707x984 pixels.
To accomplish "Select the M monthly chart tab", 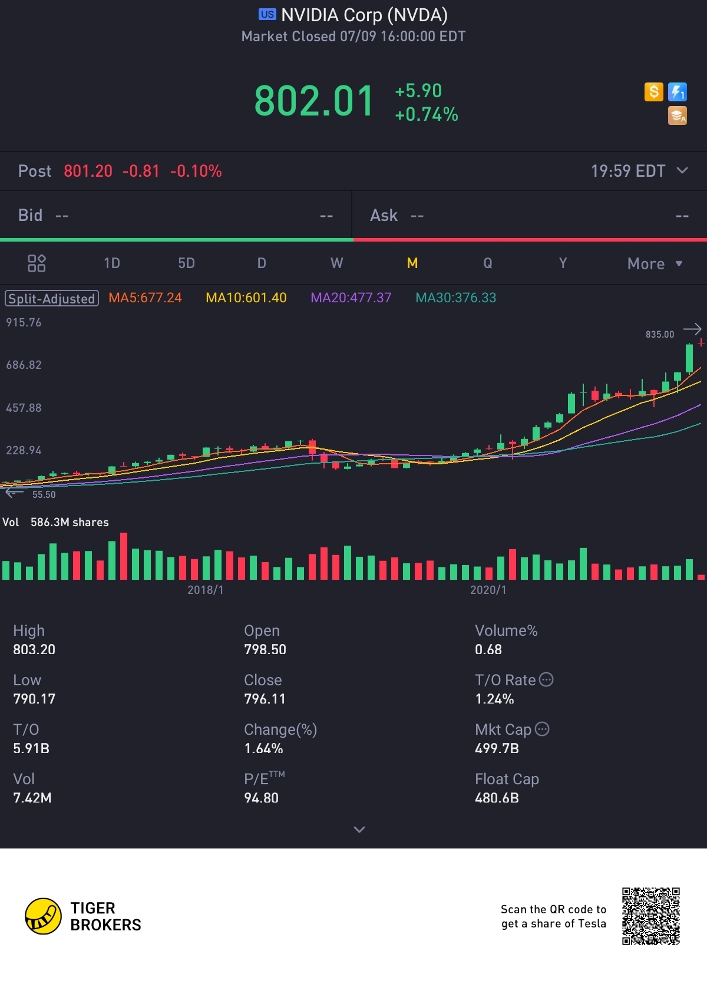I will pos(412,263).
